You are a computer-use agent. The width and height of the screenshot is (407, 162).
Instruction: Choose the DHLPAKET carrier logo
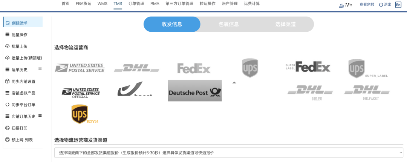(x=367, y=93)
